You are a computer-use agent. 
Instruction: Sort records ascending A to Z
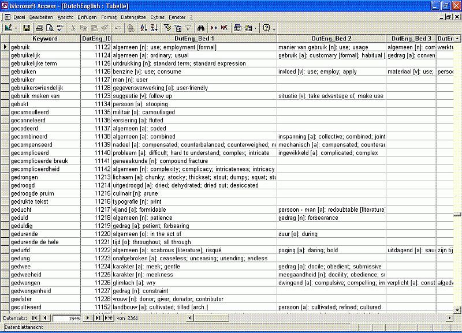coord(144,28)
